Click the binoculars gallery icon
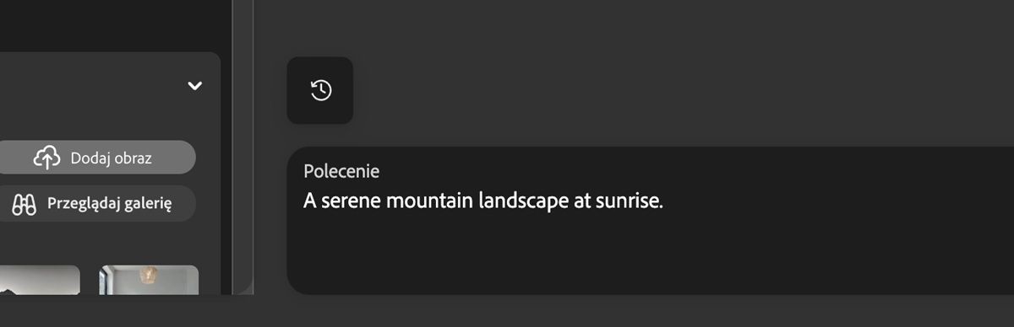This screenshot has height=327, width=1014. pyautogui.click(x=24, y=203)
